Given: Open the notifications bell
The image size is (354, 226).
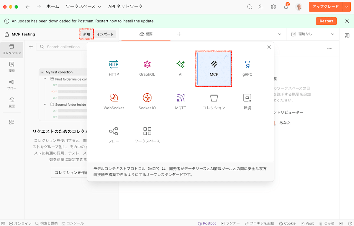Looking at the screenshot, I should 286,7.
